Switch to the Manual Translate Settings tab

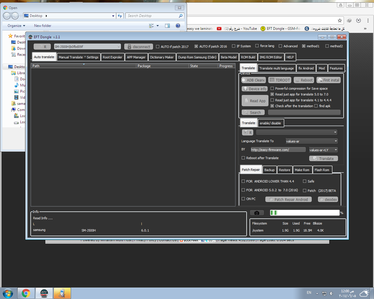[79, 57]
